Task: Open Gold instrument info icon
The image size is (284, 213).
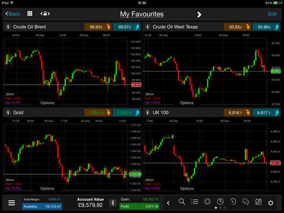Action: tap(8, 112)
